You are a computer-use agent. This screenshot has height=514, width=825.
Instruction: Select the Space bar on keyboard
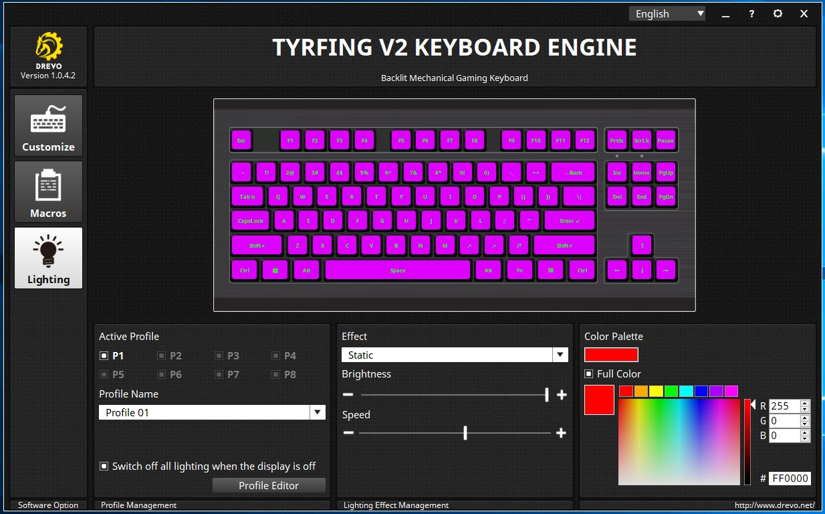(398, 270)
